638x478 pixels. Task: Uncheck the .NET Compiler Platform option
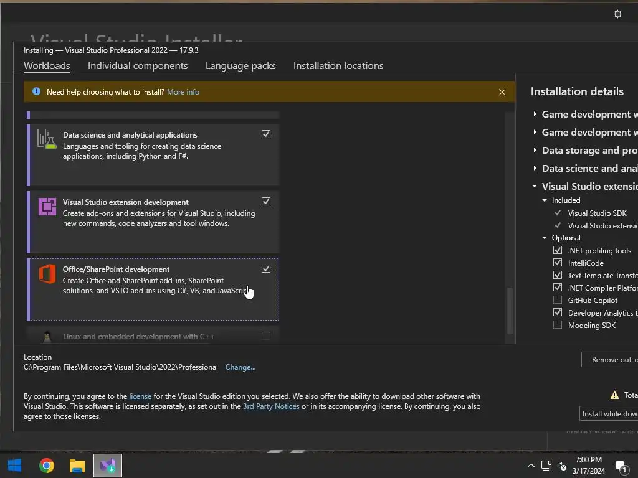click(558, 288)
